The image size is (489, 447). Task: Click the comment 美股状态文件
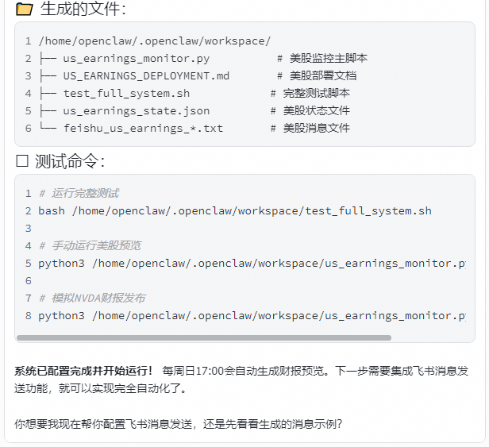point(310,110)
